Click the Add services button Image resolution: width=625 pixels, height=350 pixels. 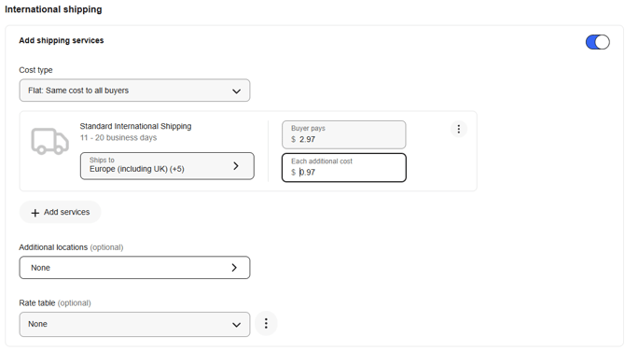point(61,212)
